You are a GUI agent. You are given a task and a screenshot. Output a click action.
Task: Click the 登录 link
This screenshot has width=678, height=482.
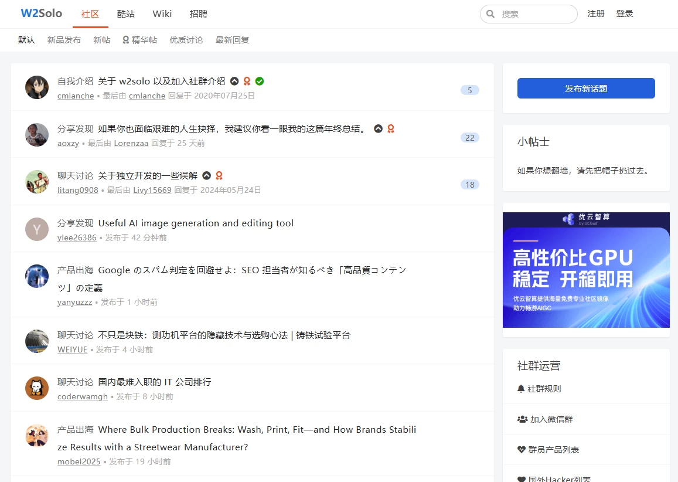coord(624,13)
